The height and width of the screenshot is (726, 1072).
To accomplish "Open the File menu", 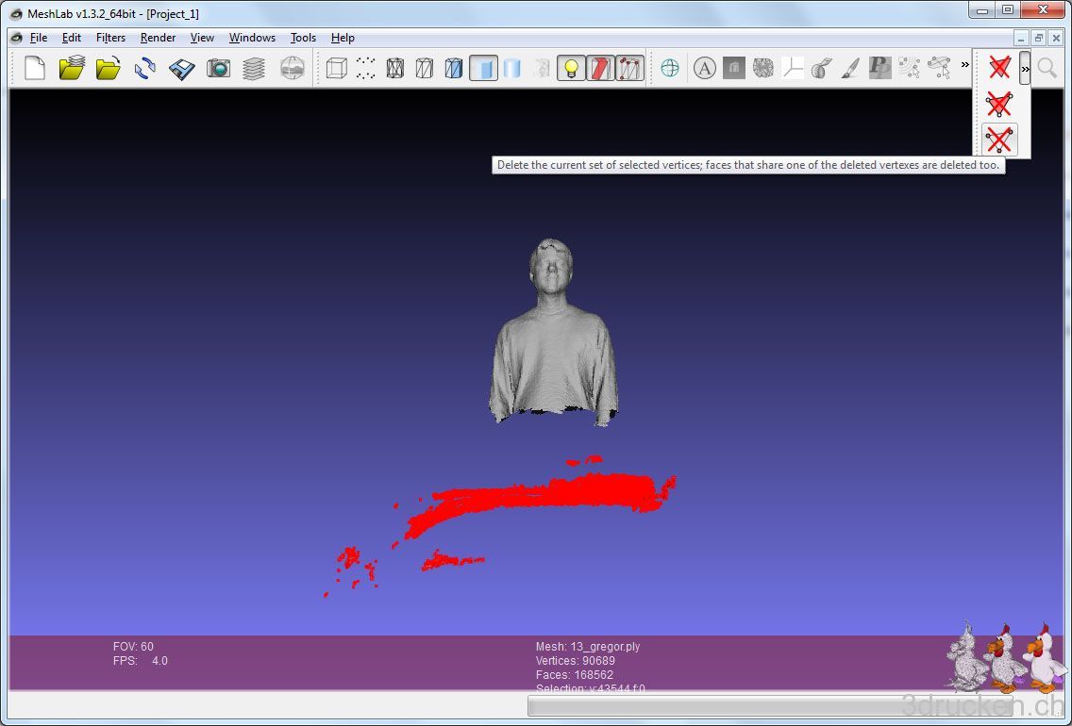I will point(39,38).
